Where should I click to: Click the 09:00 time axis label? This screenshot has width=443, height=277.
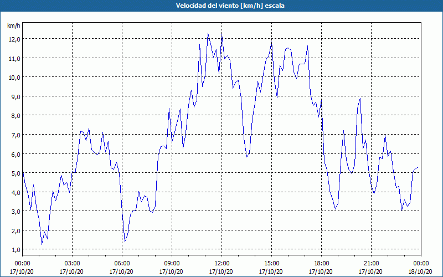(172, 264)
